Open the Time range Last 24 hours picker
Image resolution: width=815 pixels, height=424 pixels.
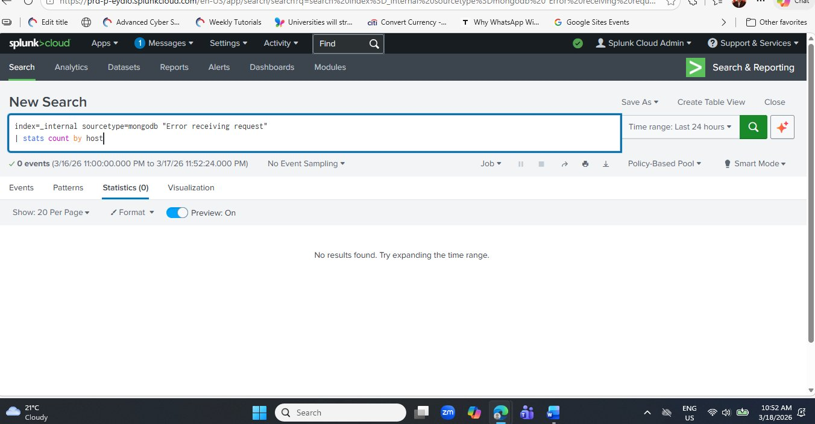click(x=681, y=127)
